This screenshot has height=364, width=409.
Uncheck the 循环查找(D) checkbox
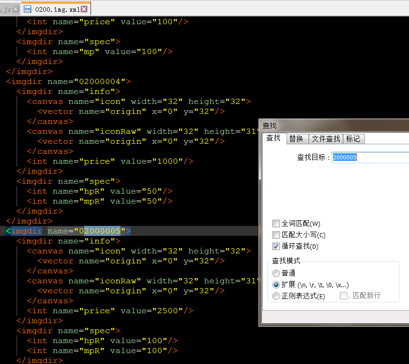276,246
